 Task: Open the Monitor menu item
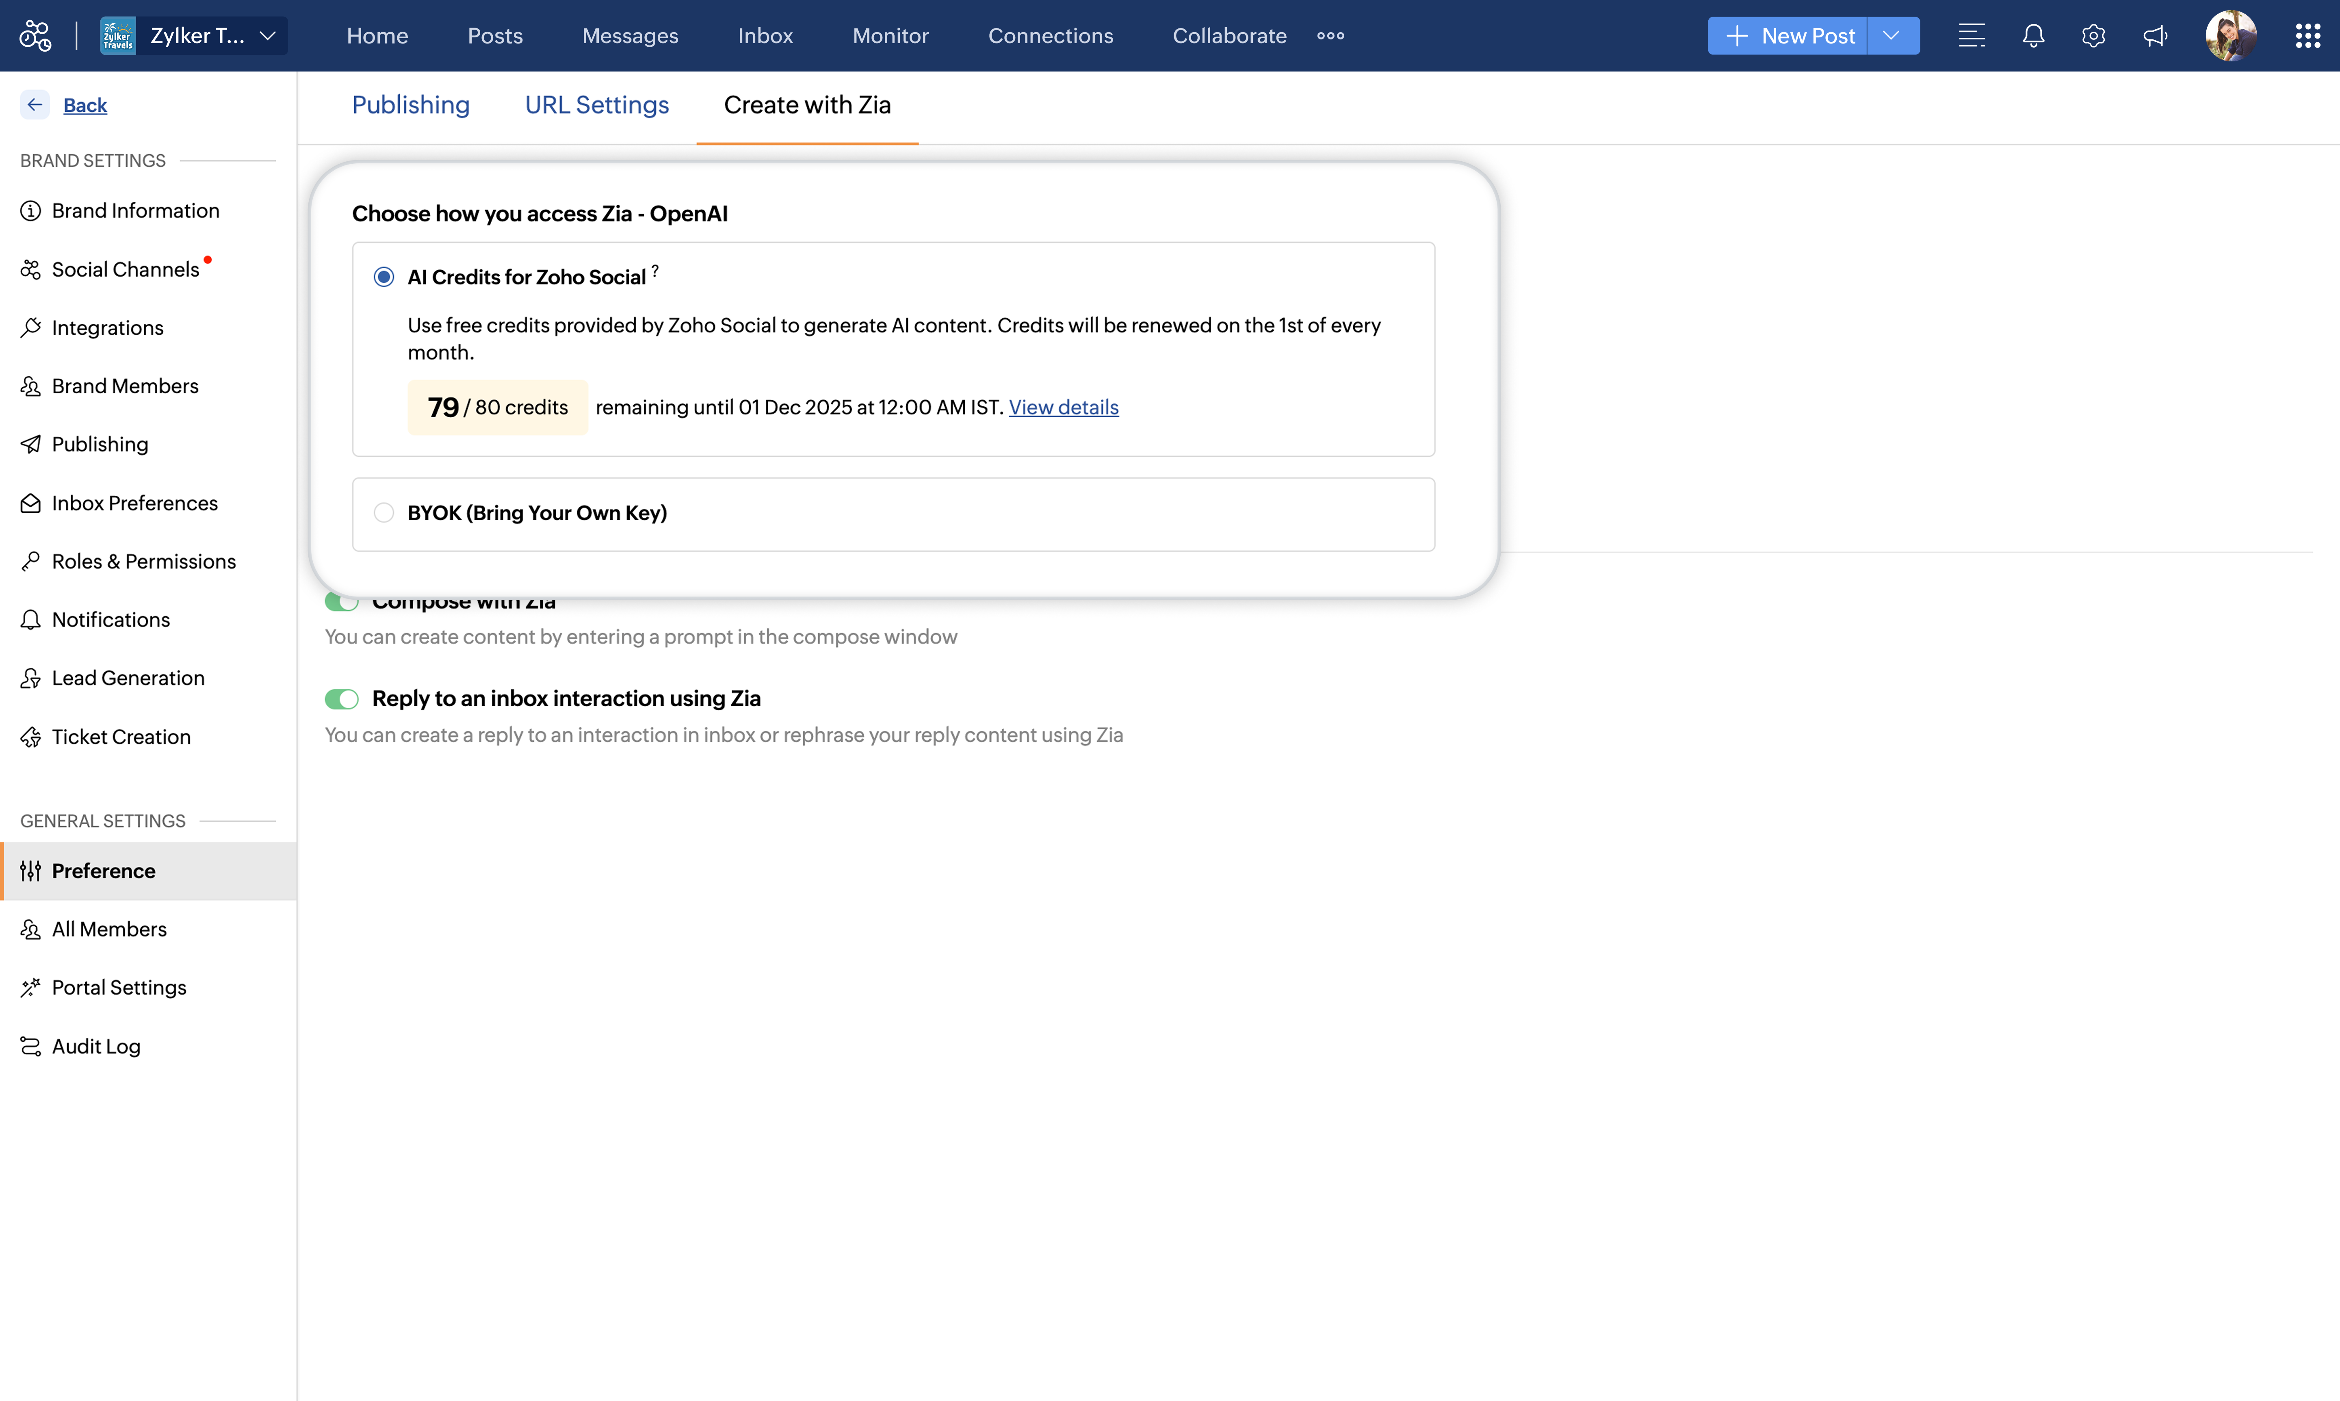[890, 36]
